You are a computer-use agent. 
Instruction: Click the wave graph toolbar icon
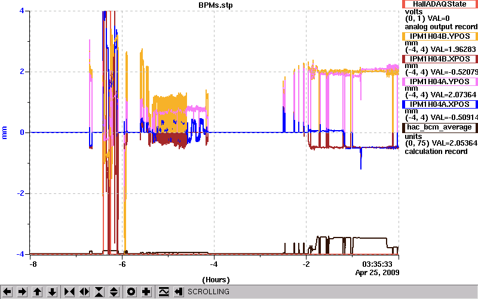click(163, 292)
